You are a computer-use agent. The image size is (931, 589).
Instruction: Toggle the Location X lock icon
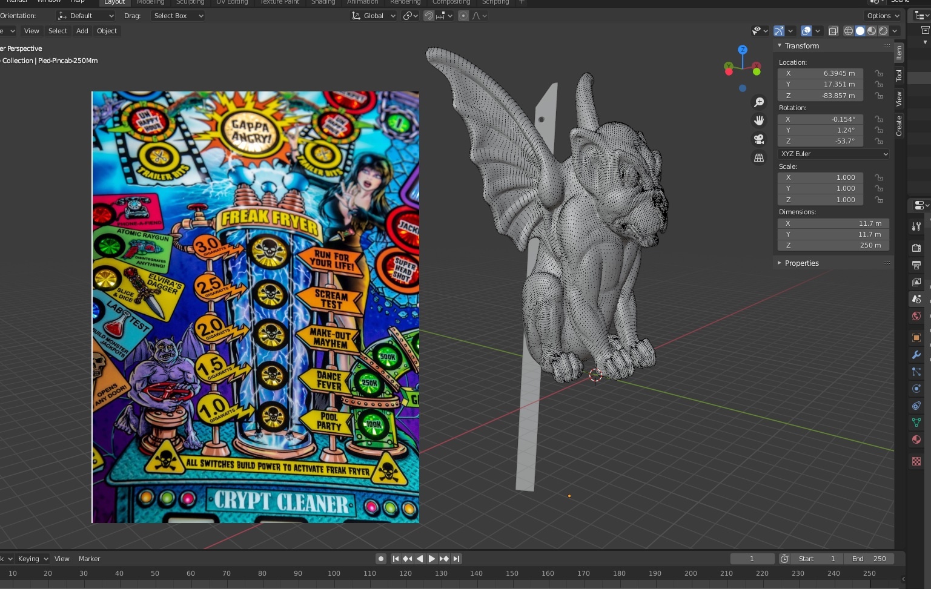click(x=878, y=73)
